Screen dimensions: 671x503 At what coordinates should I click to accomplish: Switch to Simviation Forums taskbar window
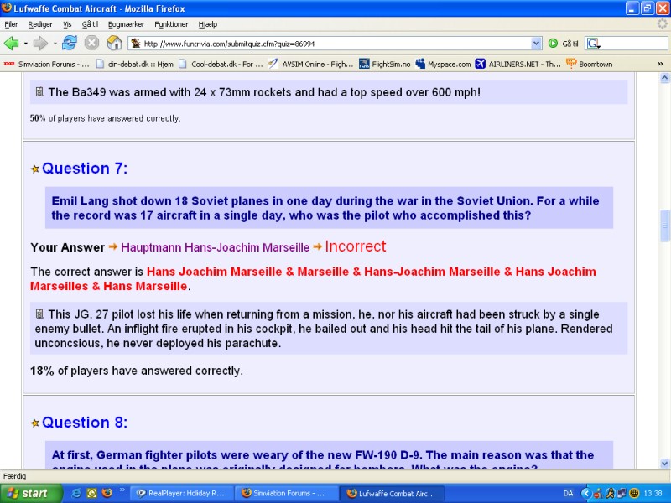point(286,493)
